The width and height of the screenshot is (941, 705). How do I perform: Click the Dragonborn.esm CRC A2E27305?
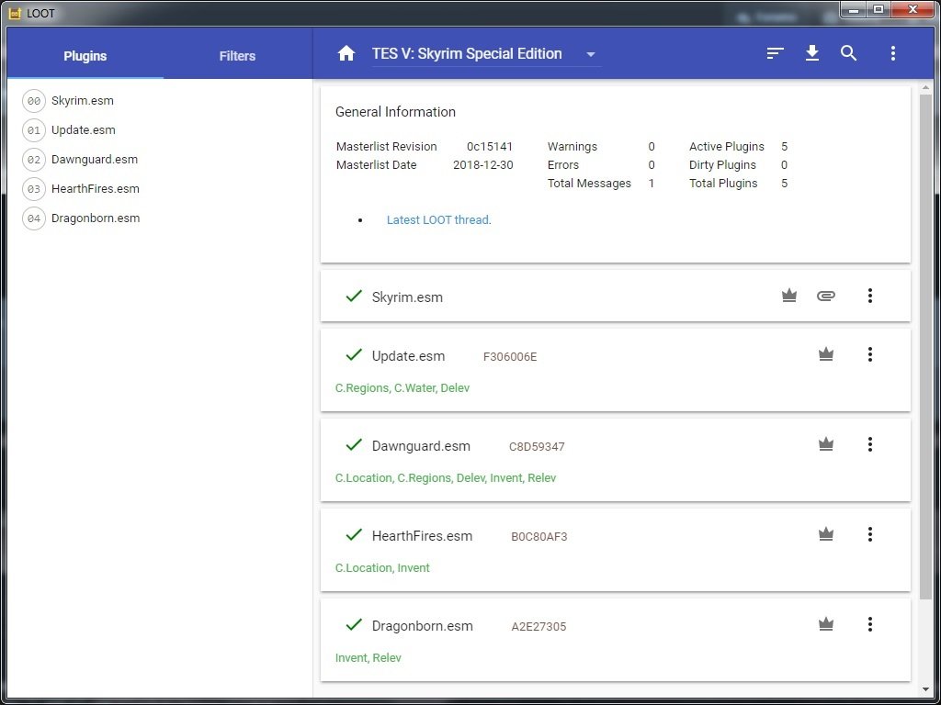[539, 626]
